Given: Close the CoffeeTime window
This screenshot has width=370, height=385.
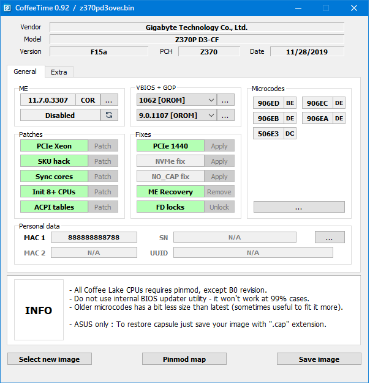Looking at the screenshot, I should 354,8.
